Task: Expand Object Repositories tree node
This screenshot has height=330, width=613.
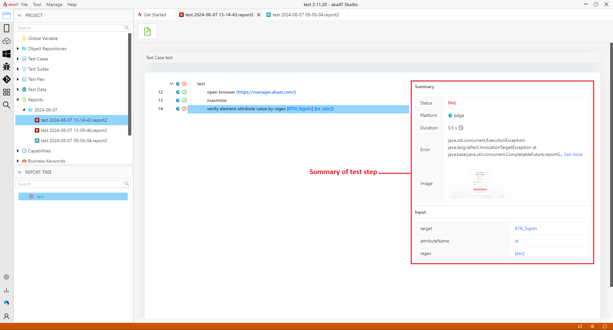Action: coord(18,49)
